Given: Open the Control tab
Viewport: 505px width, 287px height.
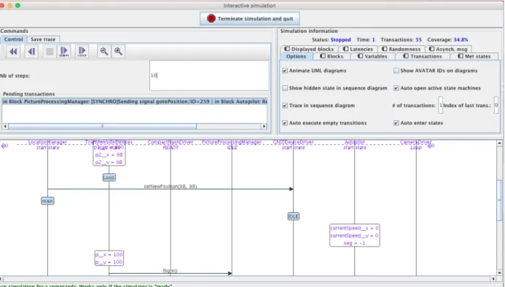Looking at the screenshot, I should 14,39.
